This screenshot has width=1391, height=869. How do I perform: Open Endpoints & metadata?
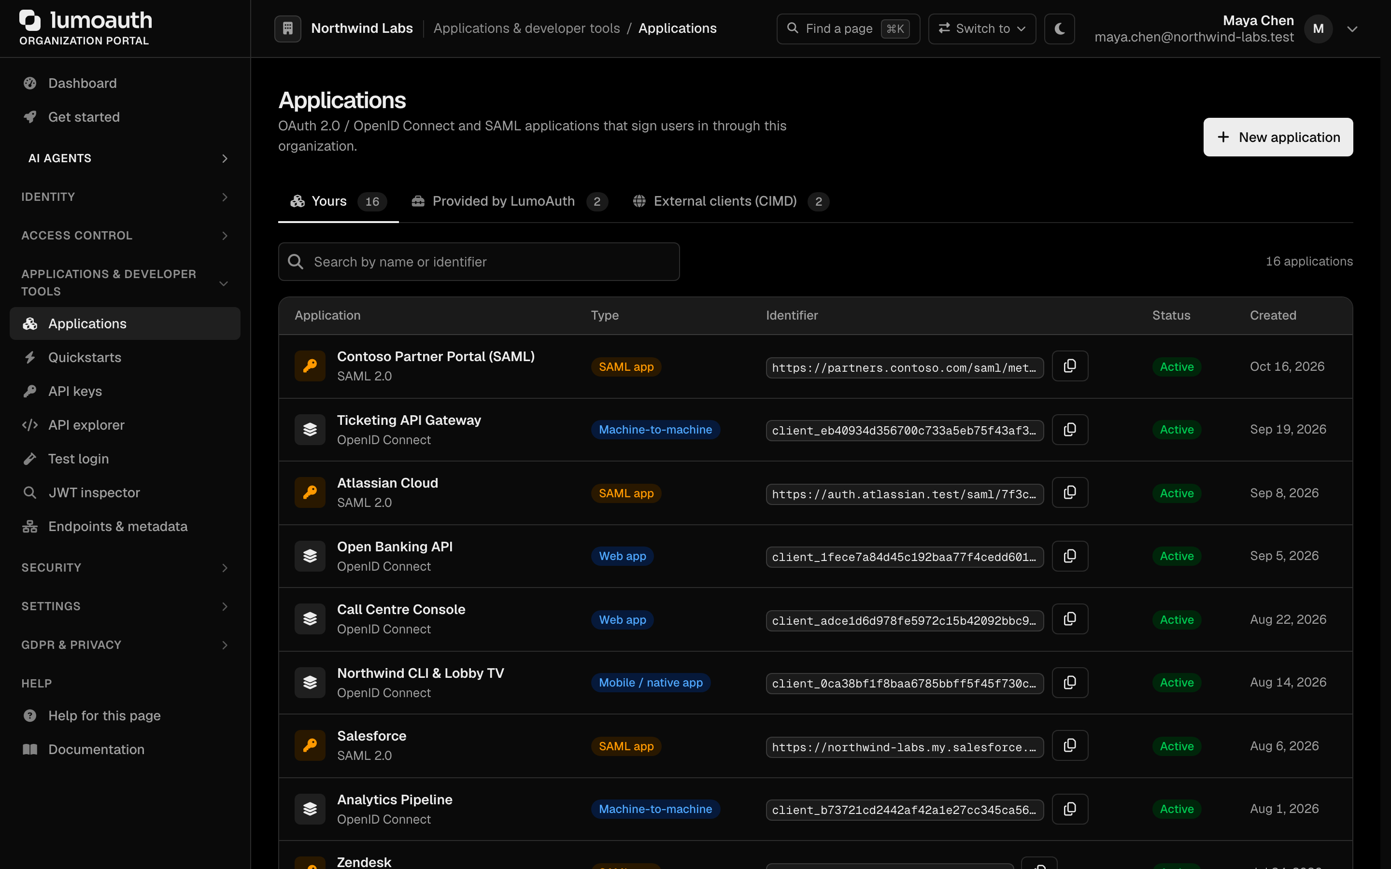(x=125, y=526)
